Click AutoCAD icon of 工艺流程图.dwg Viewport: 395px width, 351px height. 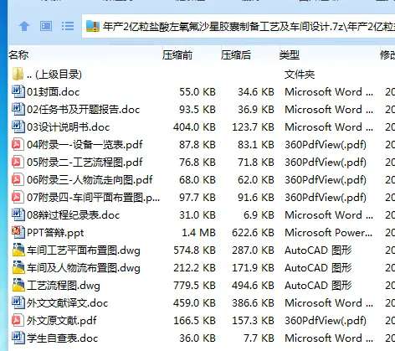tap(18, 285)
